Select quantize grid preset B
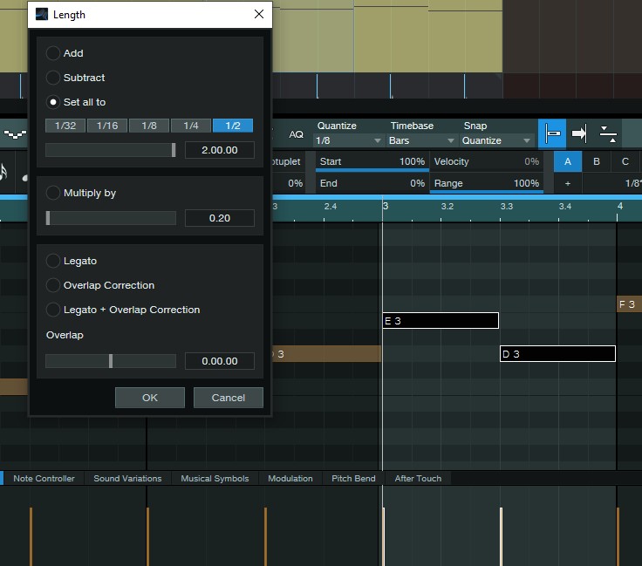 click(597, 162)
